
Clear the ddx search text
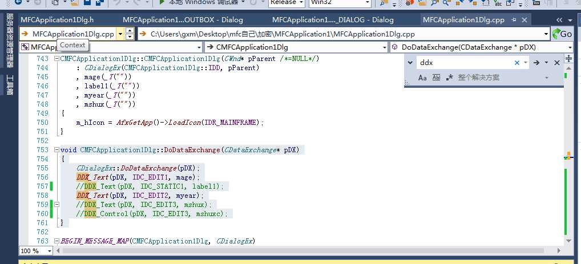click(x=517, y=63)
